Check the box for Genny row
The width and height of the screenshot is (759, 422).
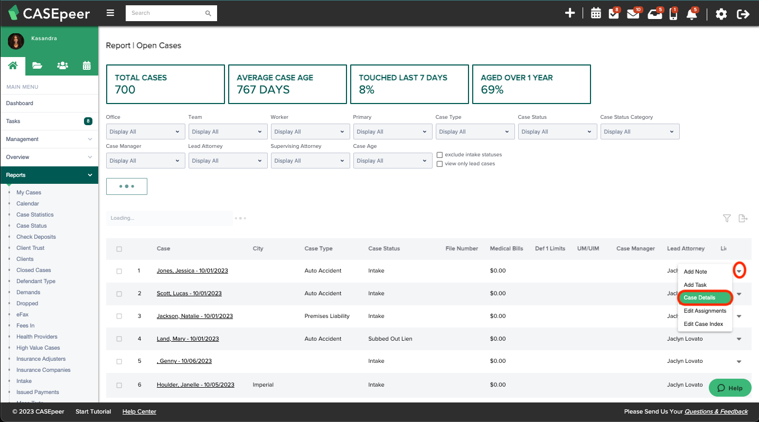tap(119, 361)
